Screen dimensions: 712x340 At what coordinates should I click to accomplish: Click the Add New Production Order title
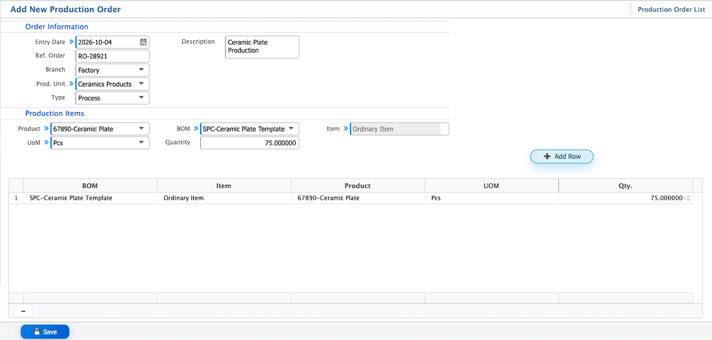click(x=66, y=9)
